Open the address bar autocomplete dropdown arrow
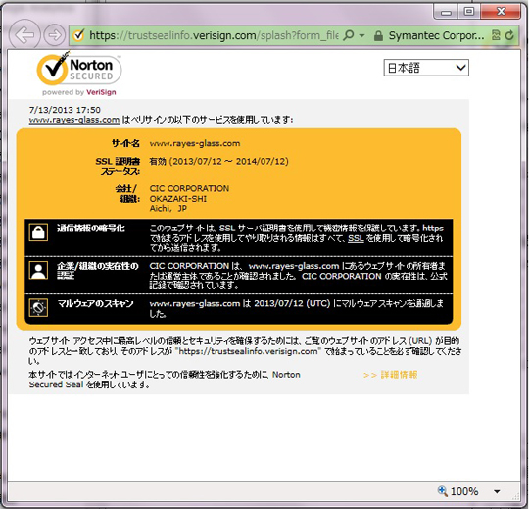The image size is (529, 509). tap(362, 35)
